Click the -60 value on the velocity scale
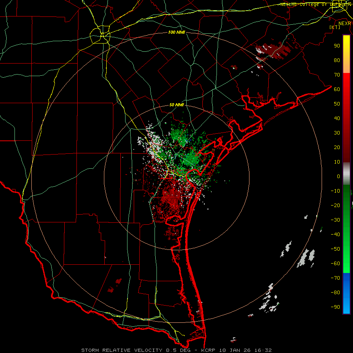The image size is (353, 353). coord(335,264)
